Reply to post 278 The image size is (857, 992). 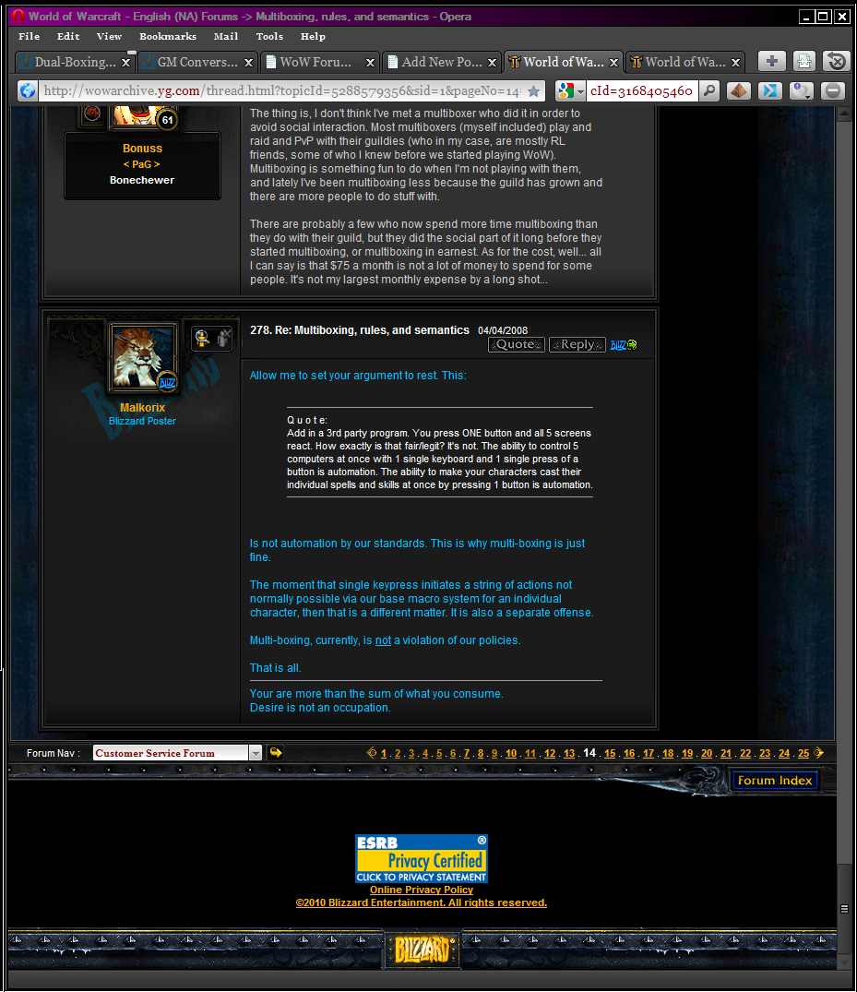click(577, 345)
